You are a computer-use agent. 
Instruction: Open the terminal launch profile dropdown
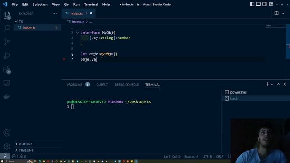(x=272, y=84)
